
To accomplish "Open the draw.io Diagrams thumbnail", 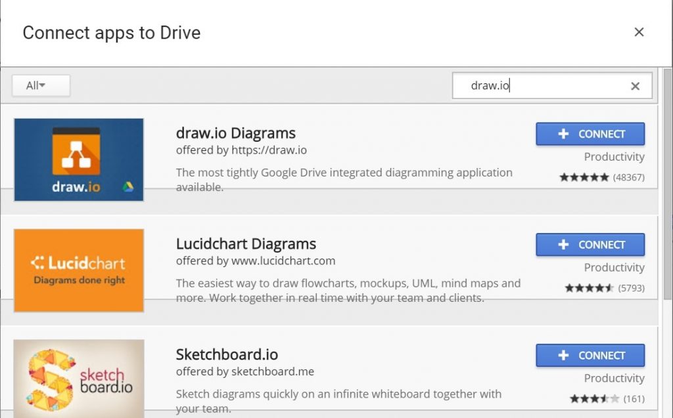I will tap(79, 160).
